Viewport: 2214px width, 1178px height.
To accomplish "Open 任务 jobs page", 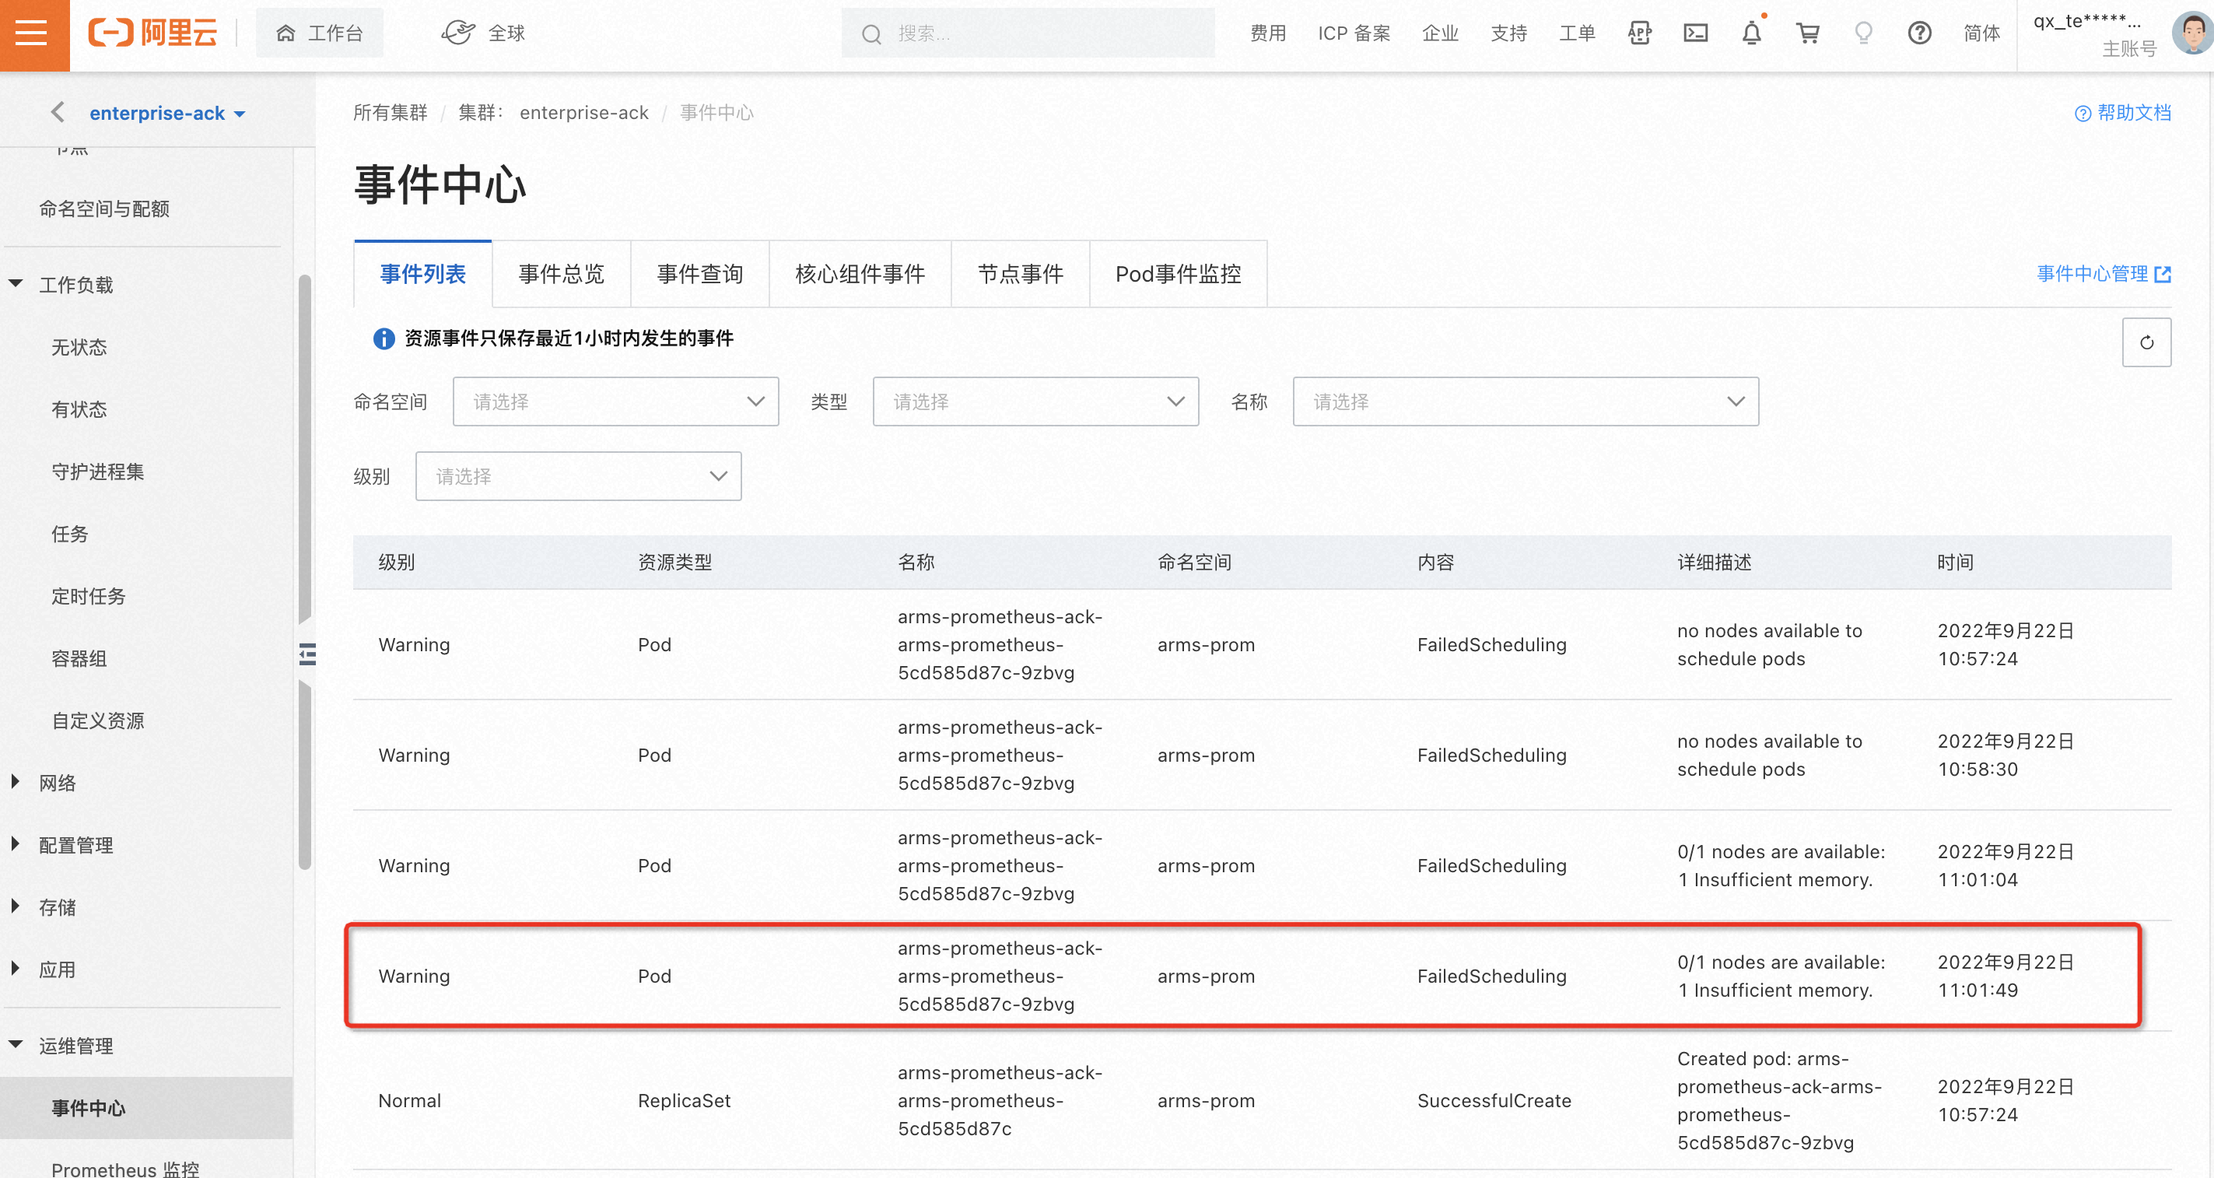I will 69,534.
